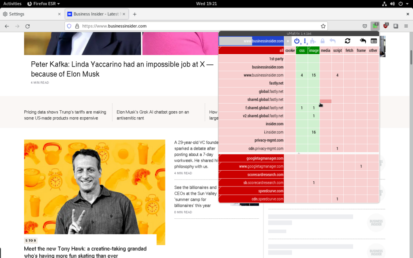Close the Settings tab
The height and width of the screenshot is (258, 413).
tap(59, 14)
